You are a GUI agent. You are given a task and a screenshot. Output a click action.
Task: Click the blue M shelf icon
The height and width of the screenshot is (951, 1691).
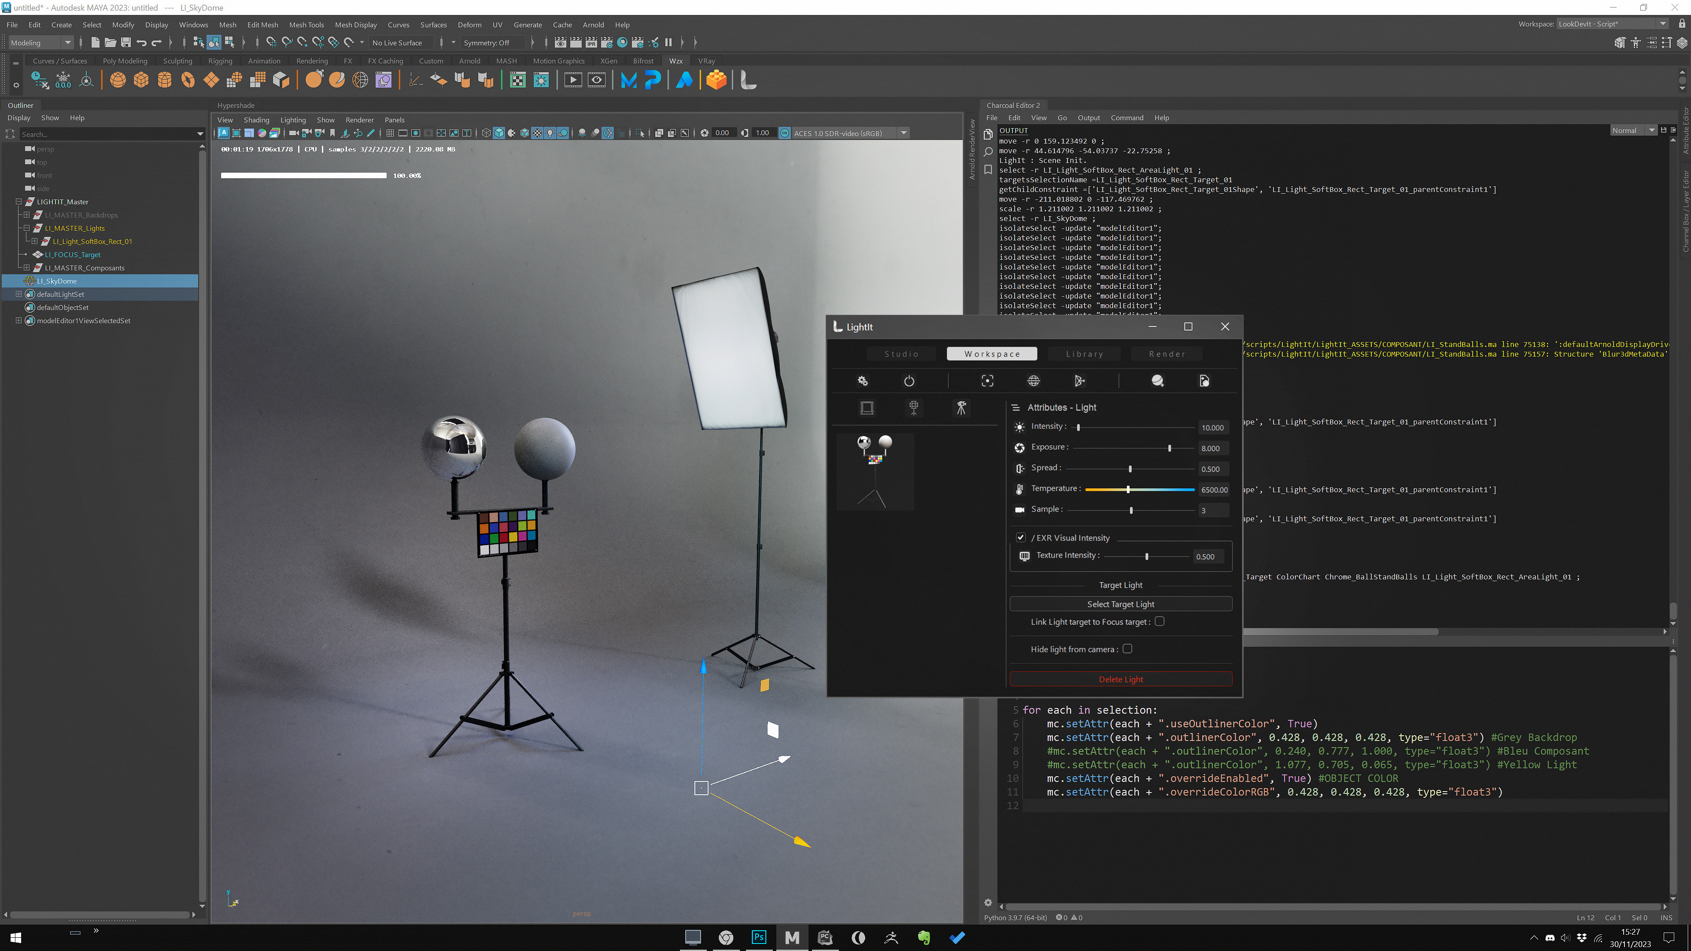628,80
